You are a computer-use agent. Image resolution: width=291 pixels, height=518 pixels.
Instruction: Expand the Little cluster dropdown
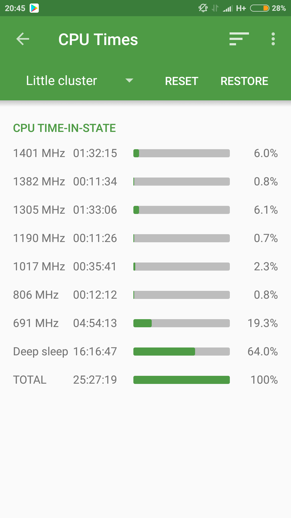pos(61,81)
